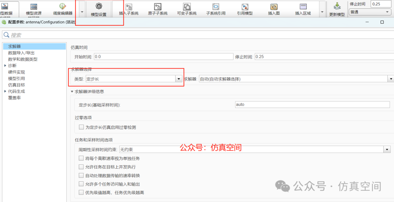The image size is (394, 202).
Task: Enable 为定步长仿真启用过零检测 checkbox
Action: pos(81,127)
